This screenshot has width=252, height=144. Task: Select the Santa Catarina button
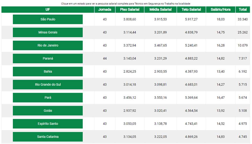pos(48,137)
